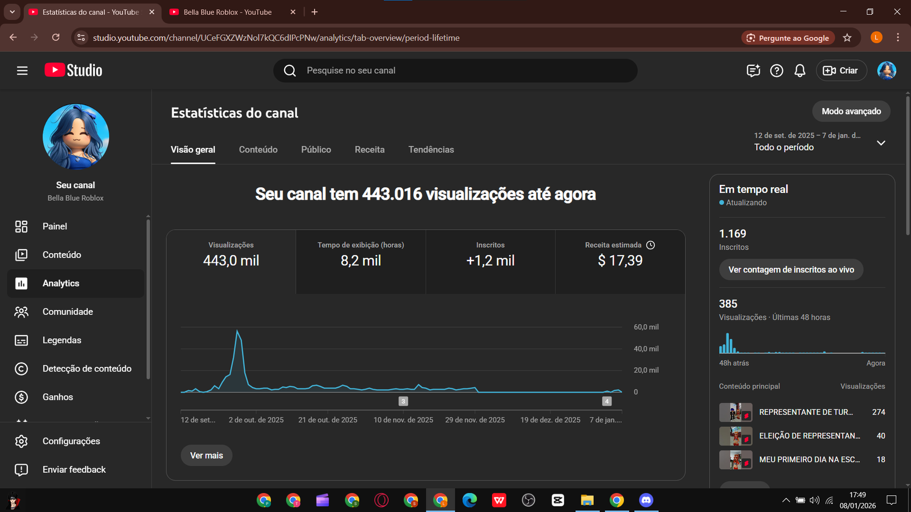Image resolution: width=911 pixels, height=512 pixels.
Task: Show hidden system tray icons arrow
Action: pos(786,501)
